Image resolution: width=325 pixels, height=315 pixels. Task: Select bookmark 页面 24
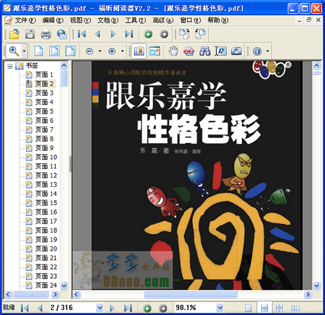pyautogui.click(x=46, y=285)
